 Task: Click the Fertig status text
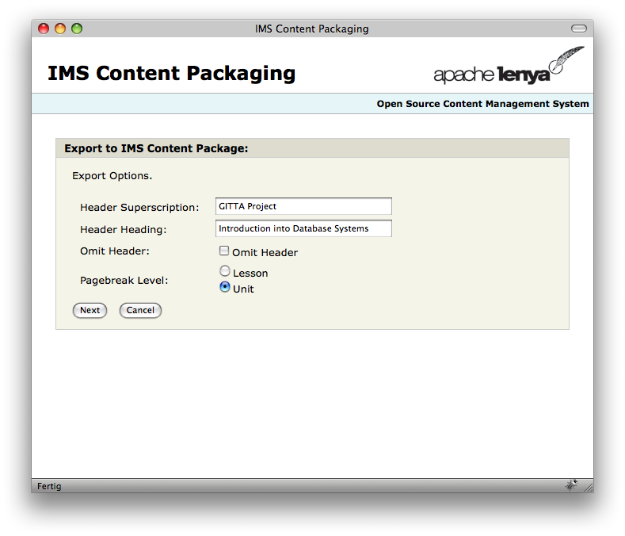coord(49,486)
